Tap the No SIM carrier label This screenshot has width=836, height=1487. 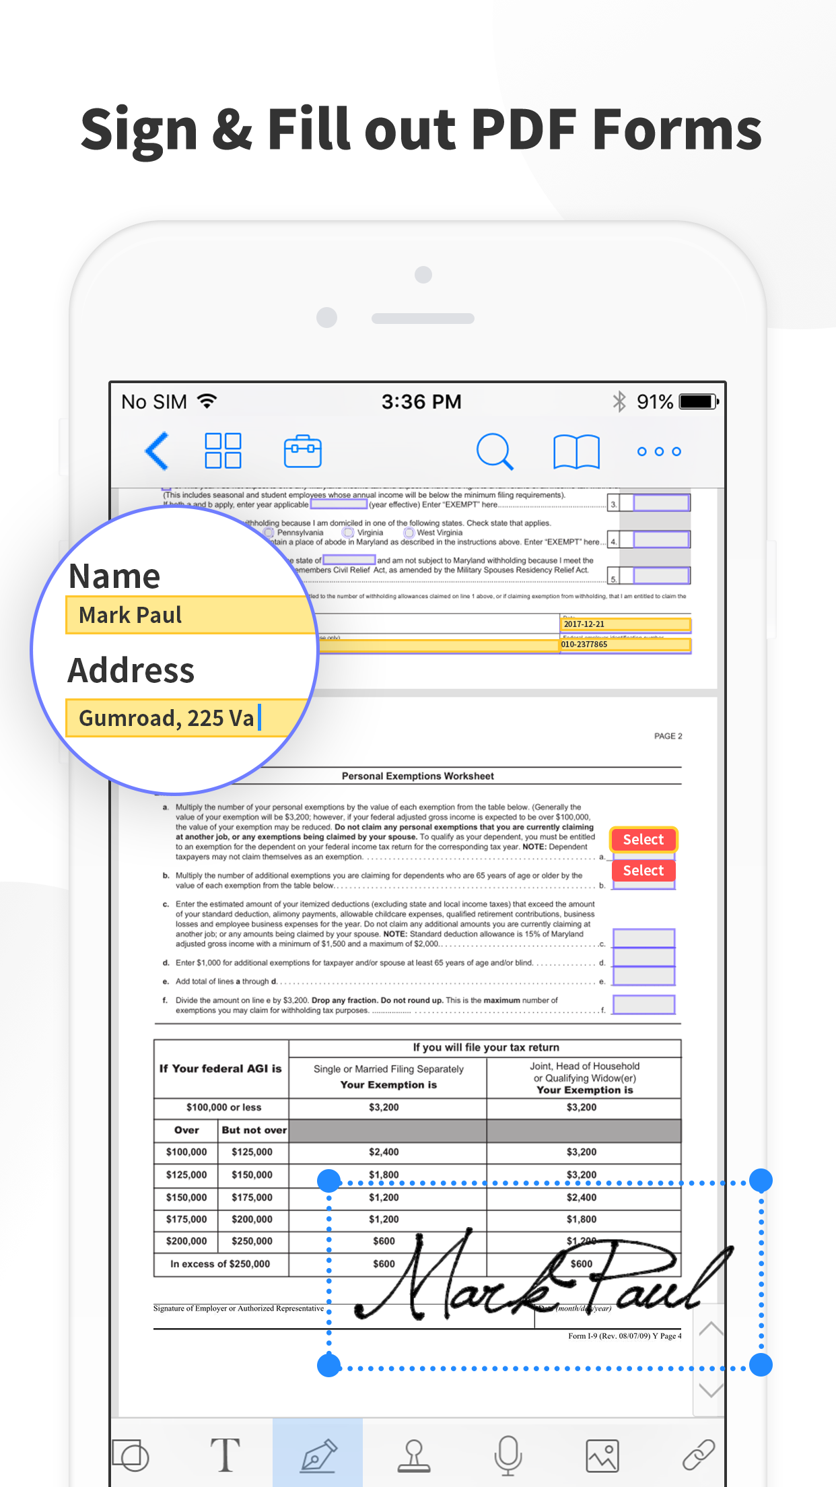(x=154, y=402)
